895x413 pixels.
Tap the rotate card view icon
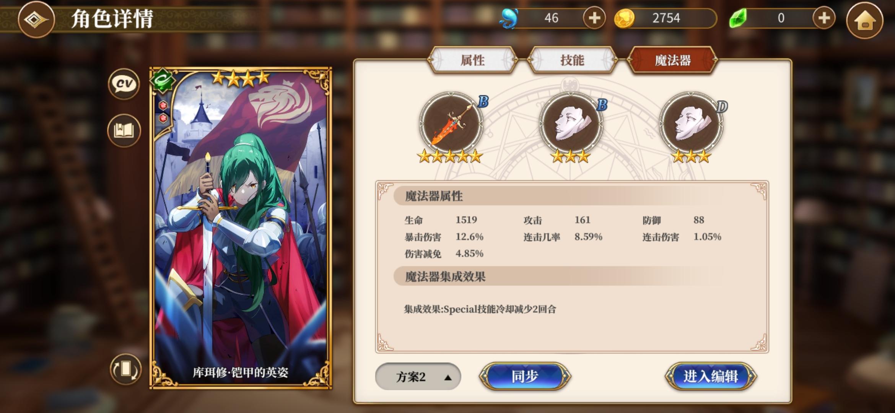(125, 369)
